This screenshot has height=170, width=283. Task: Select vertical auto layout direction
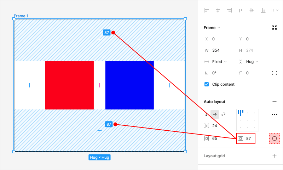click(x=207, y=114)
